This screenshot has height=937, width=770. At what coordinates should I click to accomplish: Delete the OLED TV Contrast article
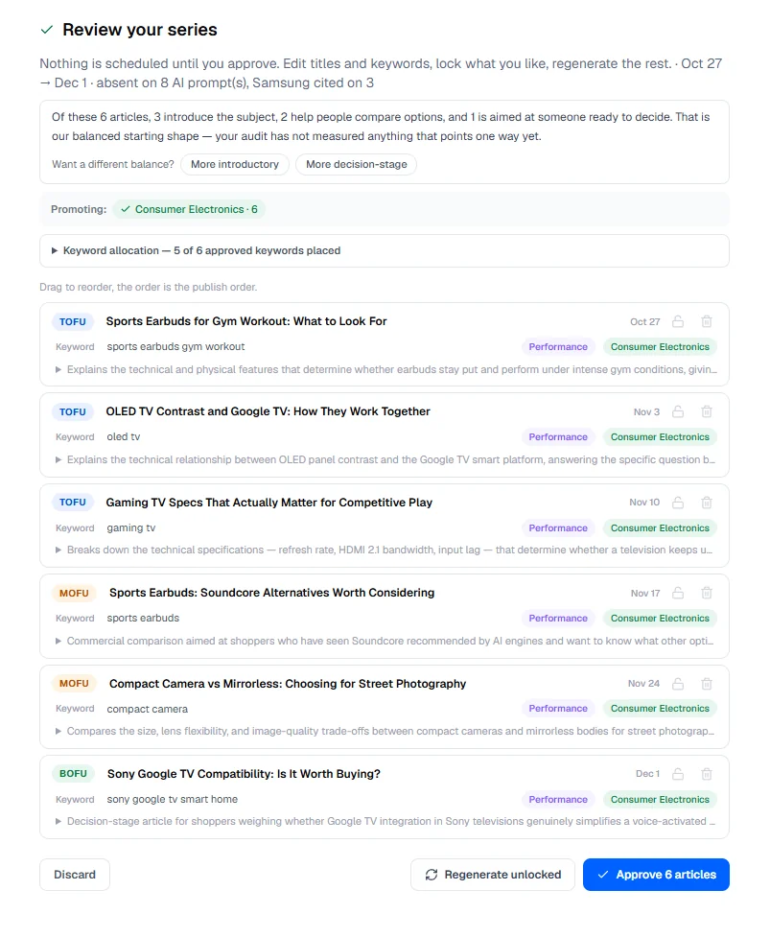click(x=706, y=411)
